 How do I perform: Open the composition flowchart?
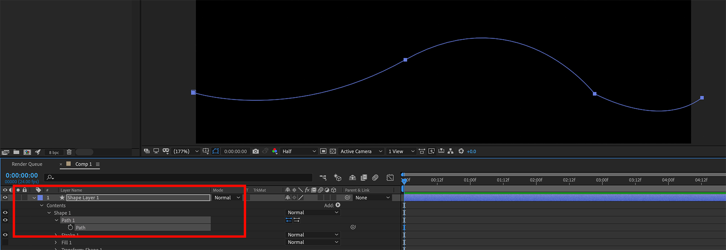[450, 151]
